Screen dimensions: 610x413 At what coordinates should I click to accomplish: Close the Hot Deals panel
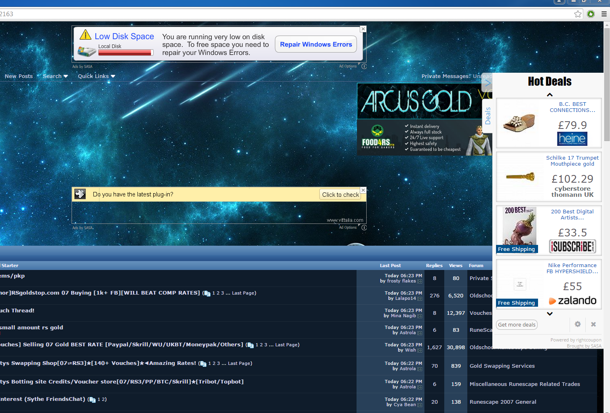[x=593, y=324]
